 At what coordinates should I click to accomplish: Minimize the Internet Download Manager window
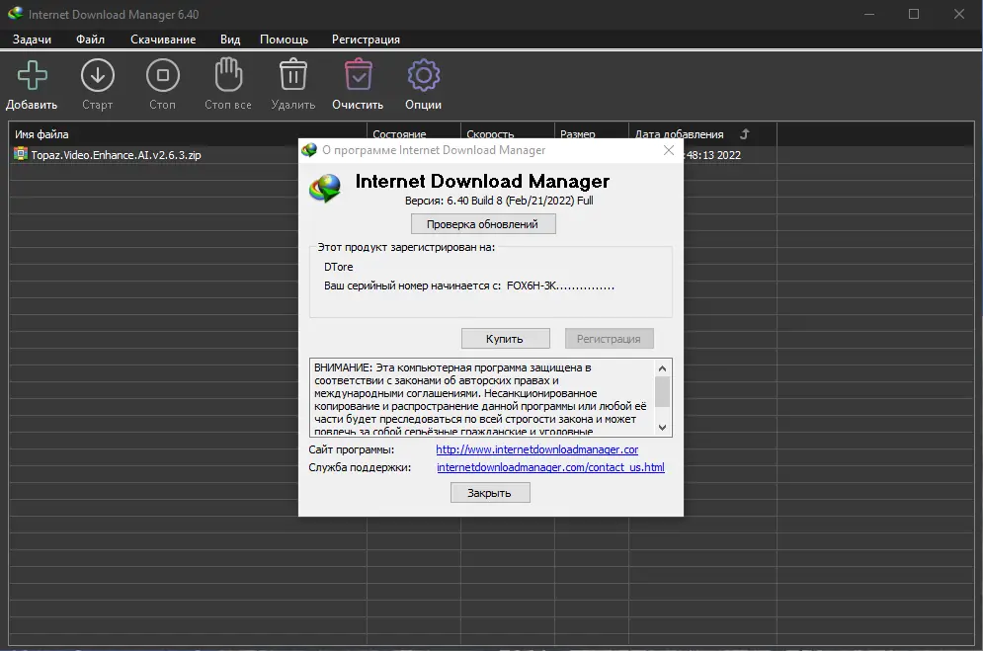[869, 14]
